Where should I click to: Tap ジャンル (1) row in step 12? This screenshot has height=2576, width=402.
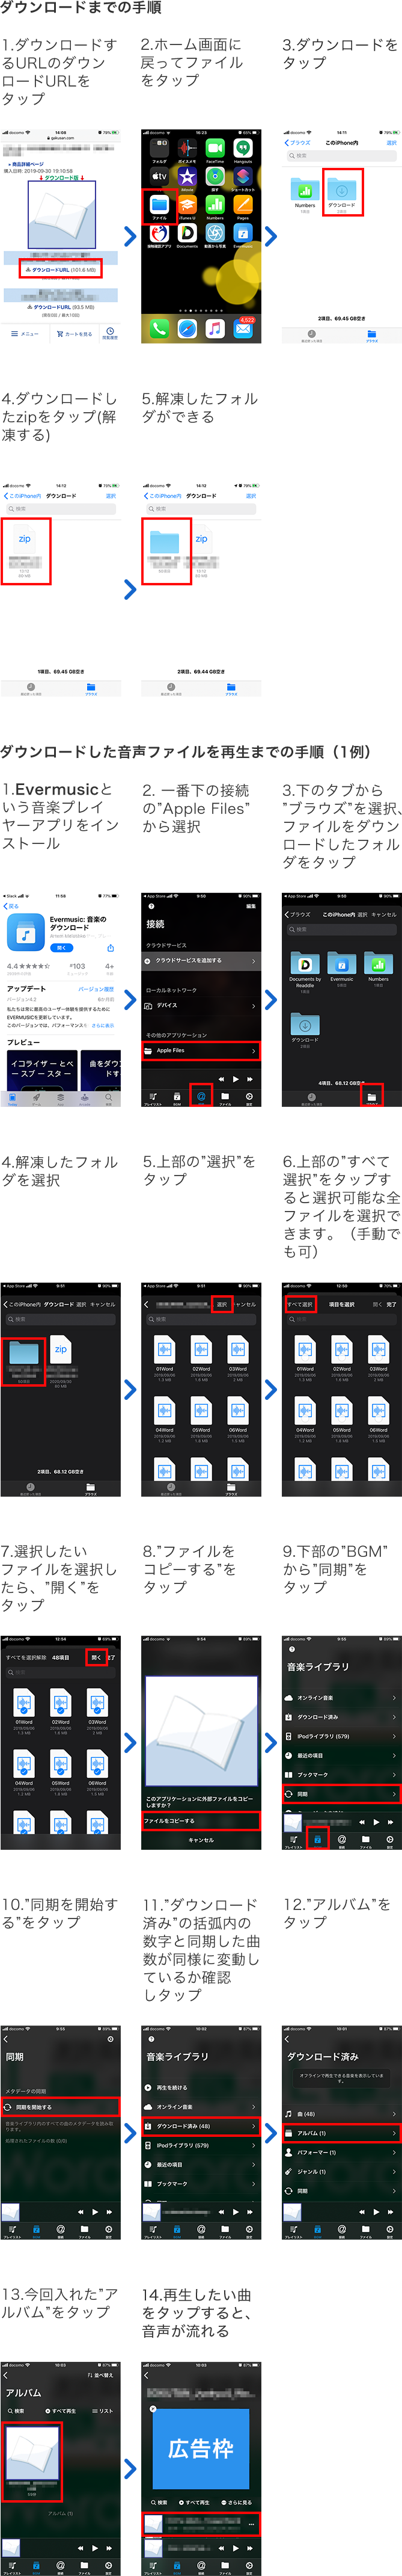(x=341, y=2171)
